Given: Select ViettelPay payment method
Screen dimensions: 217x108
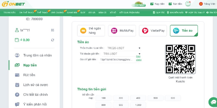Looking at the screenshot, I should (153, 31).
